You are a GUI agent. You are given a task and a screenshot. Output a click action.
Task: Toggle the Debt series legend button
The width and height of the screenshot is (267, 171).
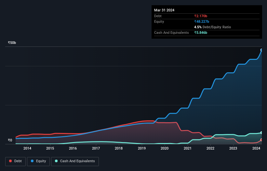[x=16, y=161]
